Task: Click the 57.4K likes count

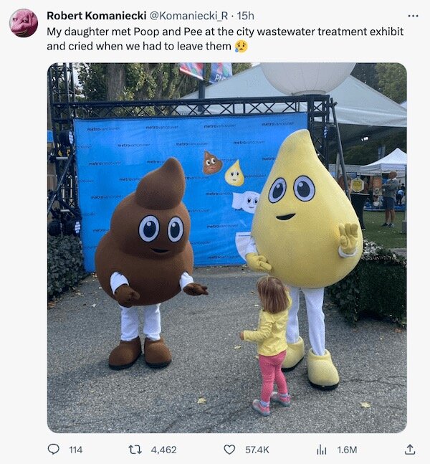Action: pos(257,450)
